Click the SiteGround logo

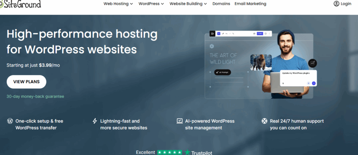[x=20, y=4]
